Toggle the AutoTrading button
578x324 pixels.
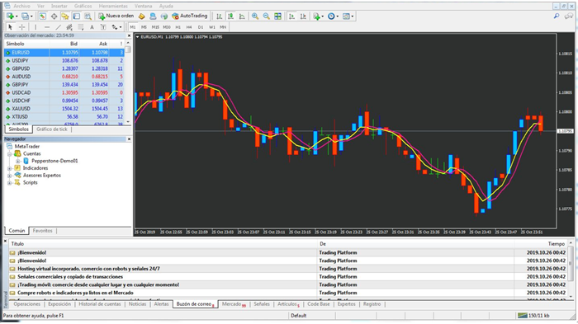pos(189,16)
